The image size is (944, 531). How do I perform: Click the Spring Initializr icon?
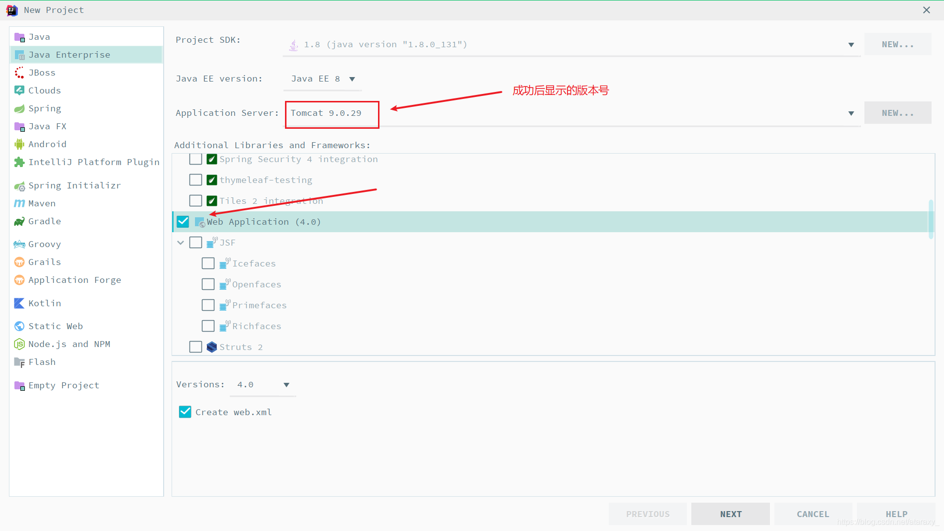click(19, 186)
